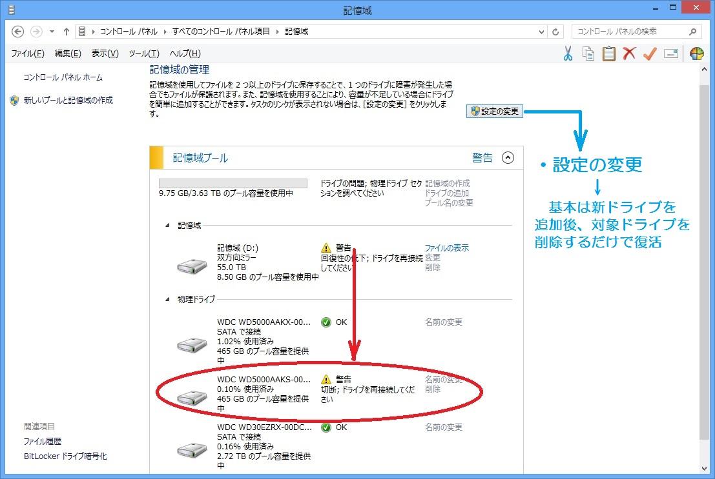Click the search magnifier icon
This screenshot has height=479, width=715.
coord(692,32)
